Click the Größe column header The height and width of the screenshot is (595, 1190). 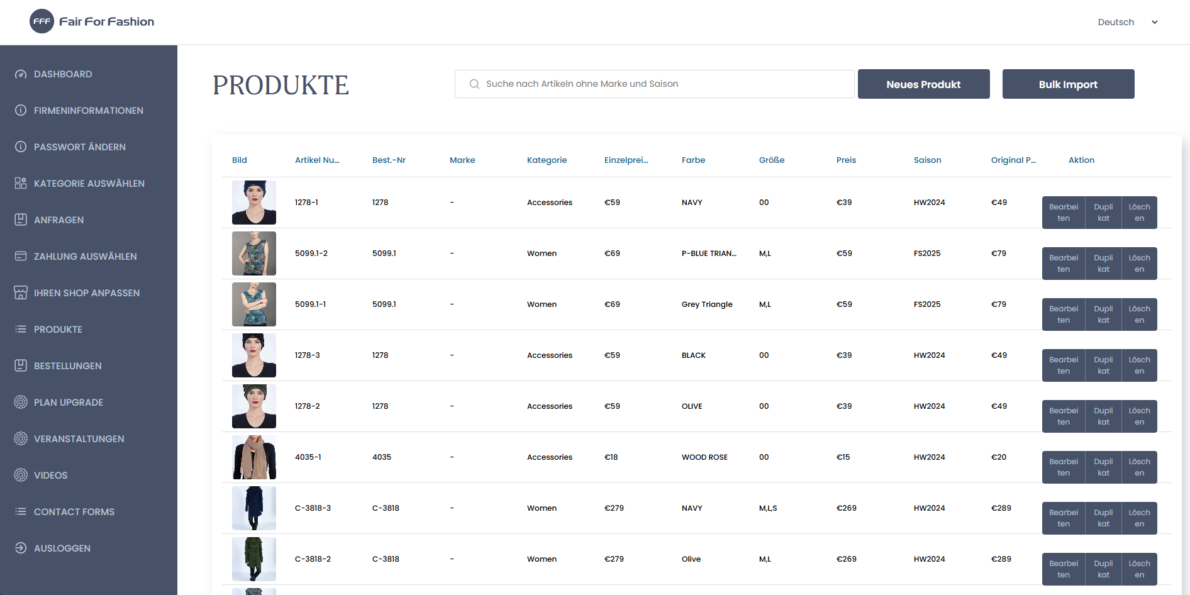coord(772,160)
